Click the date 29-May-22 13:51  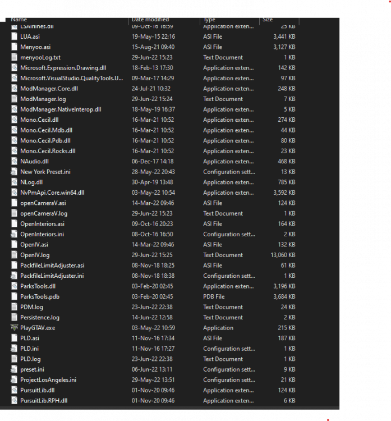tap(153, 380)
